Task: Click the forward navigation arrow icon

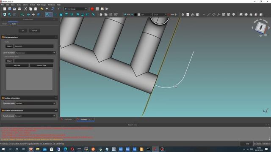Action: coord(33,15)
